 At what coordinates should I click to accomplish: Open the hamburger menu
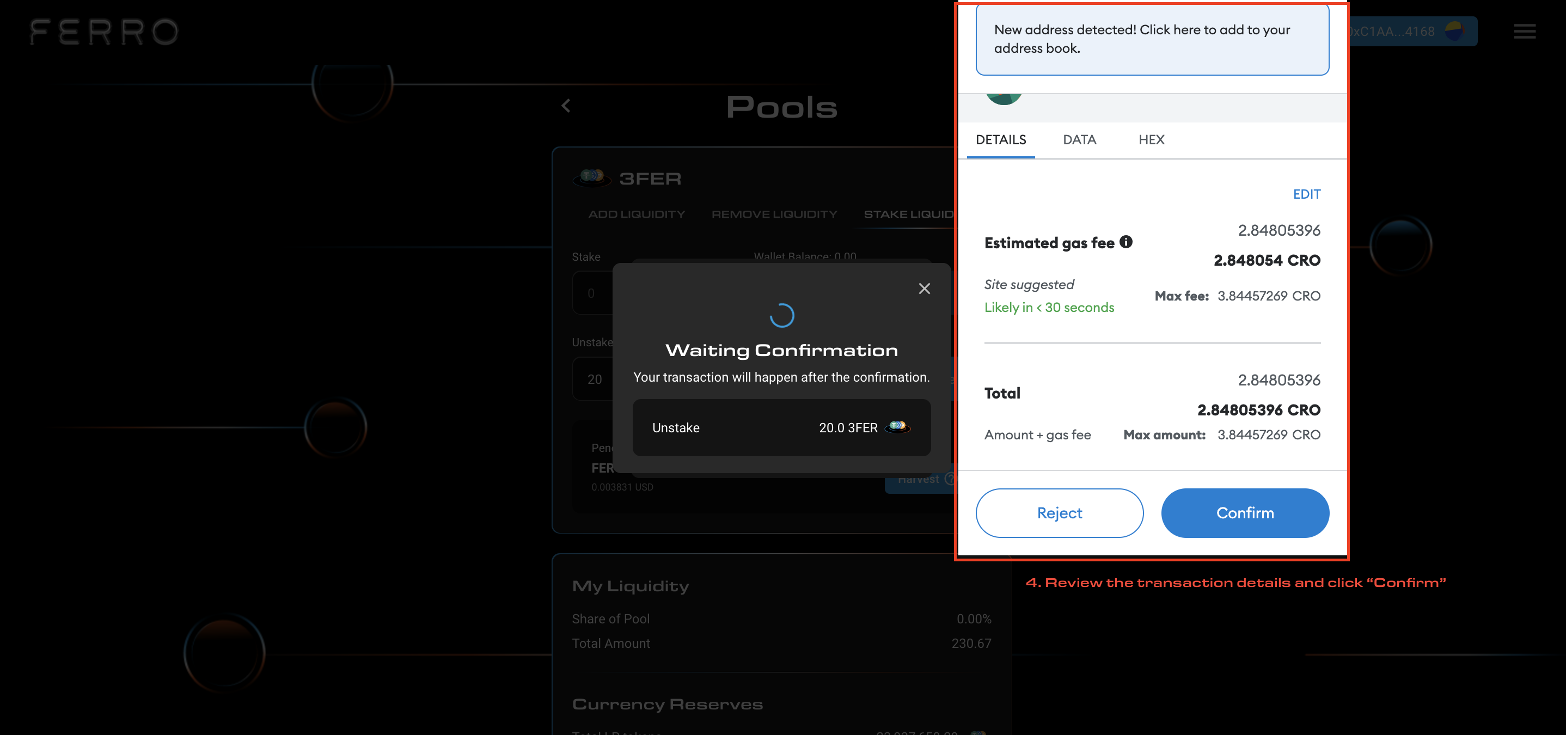point(1524,31)
